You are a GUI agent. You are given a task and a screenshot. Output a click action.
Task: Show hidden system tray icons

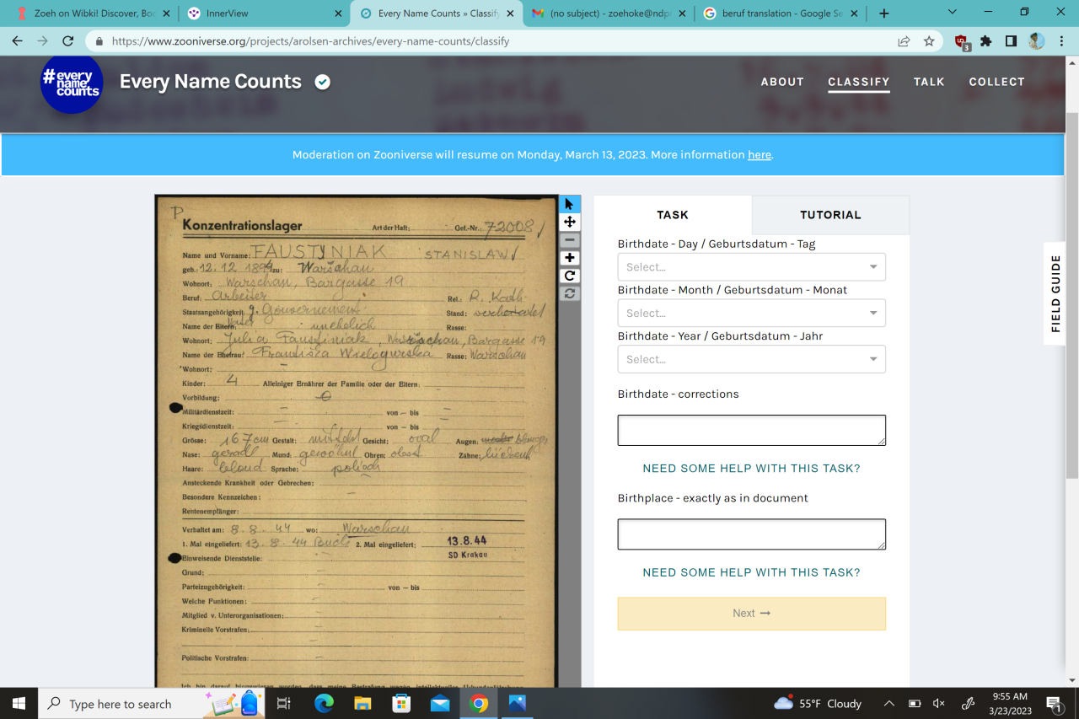pyautogui.click(x=888, y=703)
